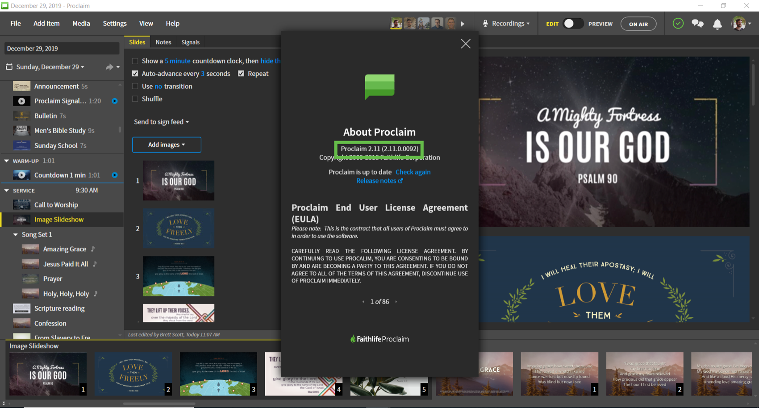
Task: Enable the countdown clock checkbox
Action: pos(135,61)
